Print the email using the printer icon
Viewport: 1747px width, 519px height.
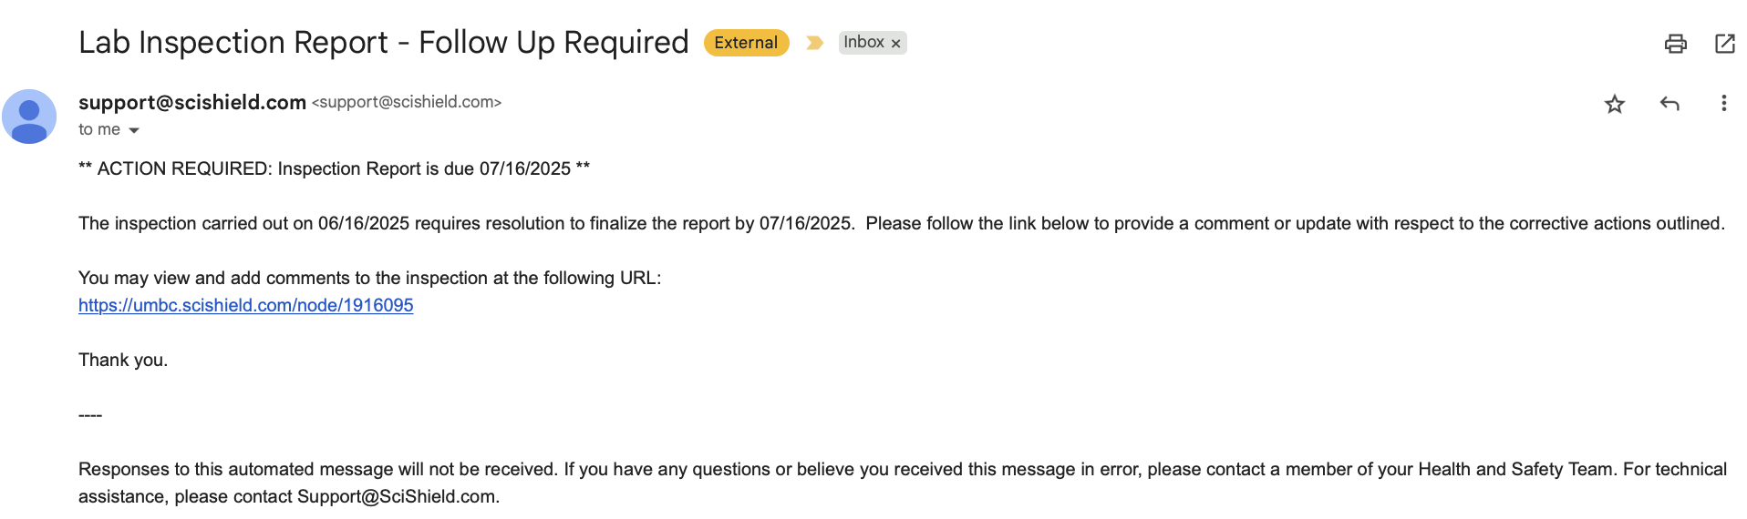click(x=1676, y=44)
